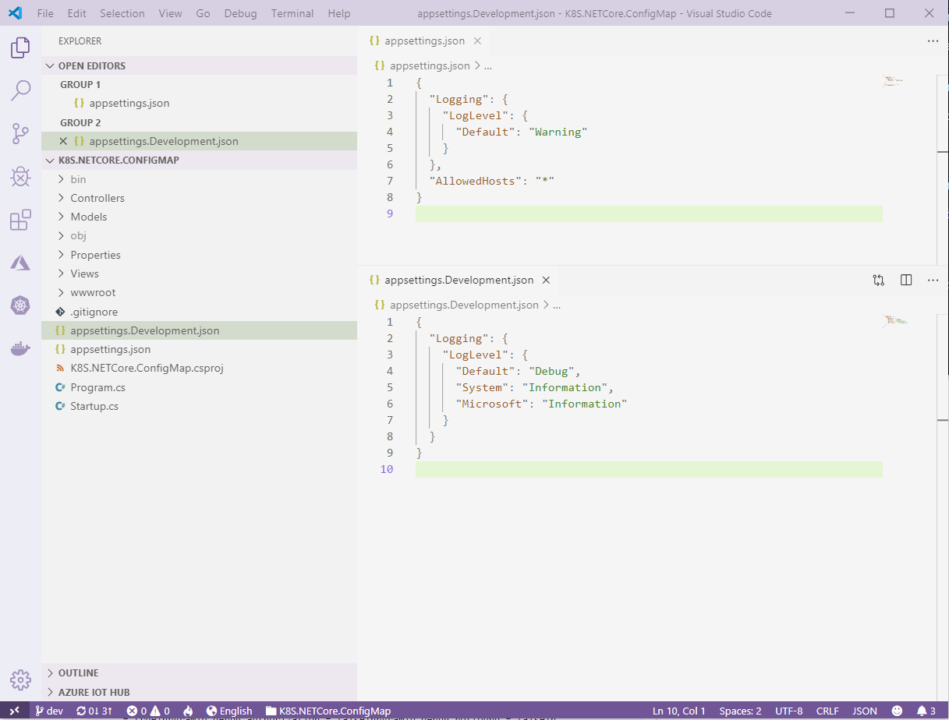The height and width of the screenshot is (720, 949).
Task: Click the dev git branch in status bar
Action: click(x=49, y=711)
